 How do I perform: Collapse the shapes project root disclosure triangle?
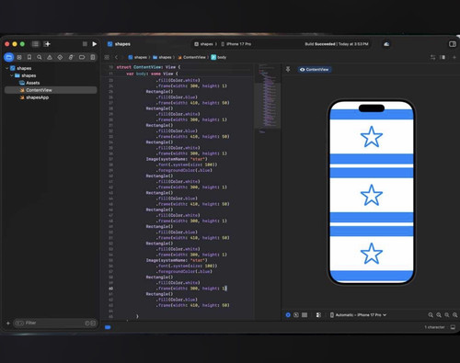(6, 68)
